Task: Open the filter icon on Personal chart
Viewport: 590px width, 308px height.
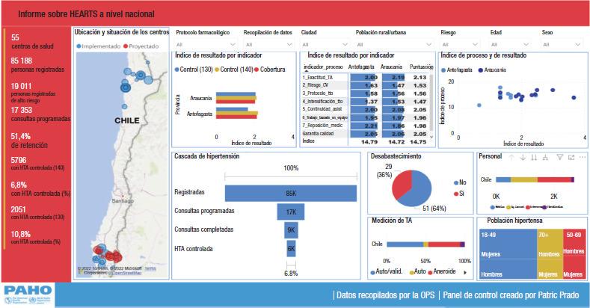Action: tap(559, 157)
